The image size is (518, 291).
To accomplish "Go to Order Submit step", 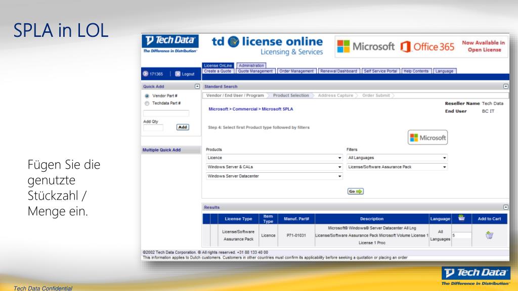I will (376, 95).
